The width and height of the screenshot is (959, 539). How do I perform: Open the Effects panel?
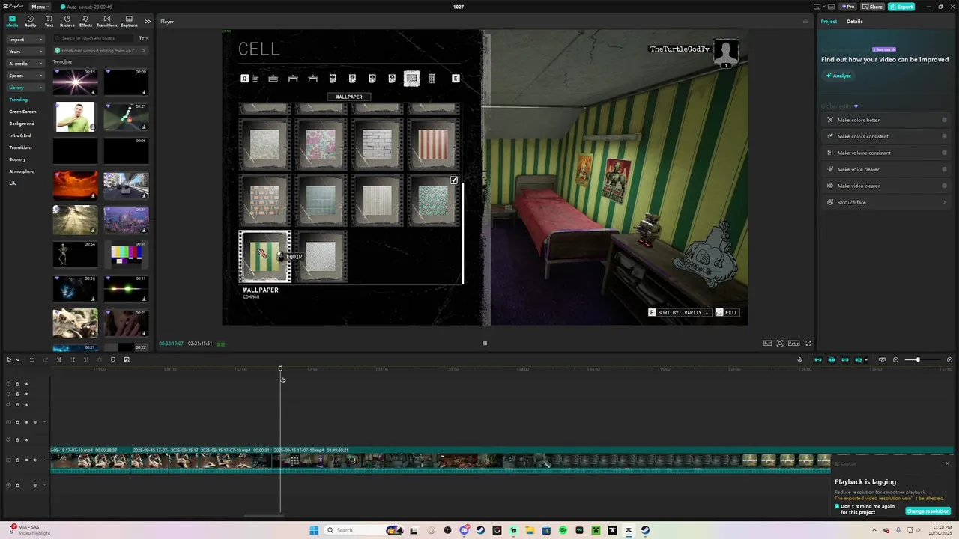[85, 21]
